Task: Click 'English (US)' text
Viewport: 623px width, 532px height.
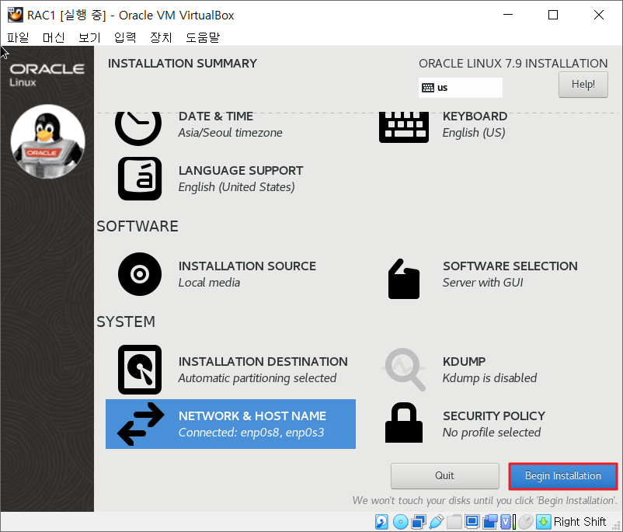Action: coord(474,133)
